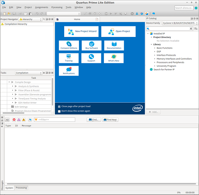The width and height of the screenshot is (199, 195).
Task: Open the Tools menu
Action: (x=68, y=7)
